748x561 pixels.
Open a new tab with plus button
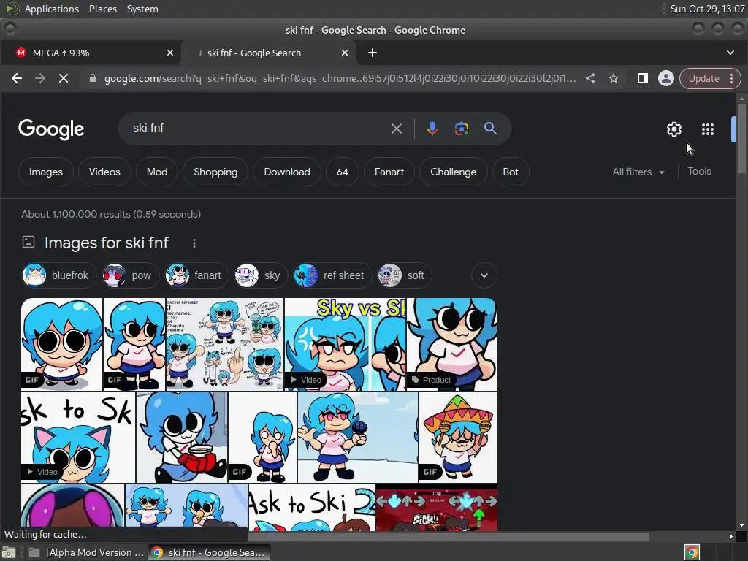pyautogui.click(x=373, y=53)
